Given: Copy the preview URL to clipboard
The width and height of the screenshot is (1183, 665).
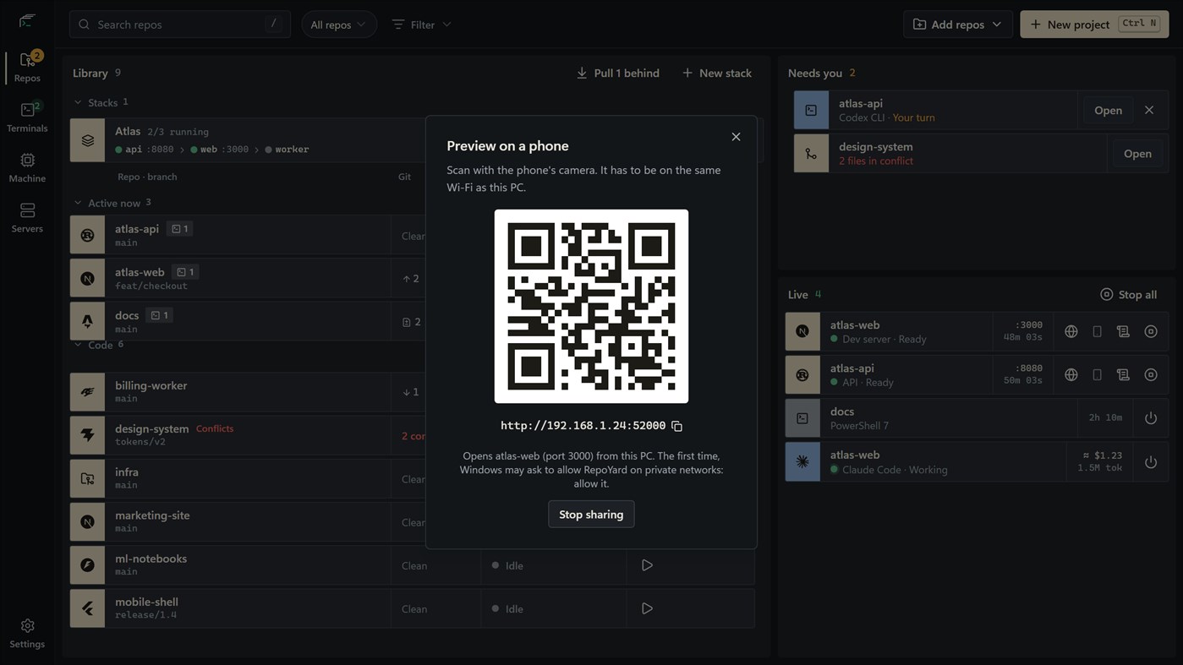Looking at the screenshot, I should point(676,426).
